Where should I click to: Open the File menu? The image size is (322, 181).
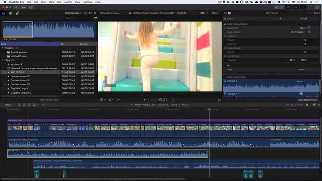[x=29, y=2]
